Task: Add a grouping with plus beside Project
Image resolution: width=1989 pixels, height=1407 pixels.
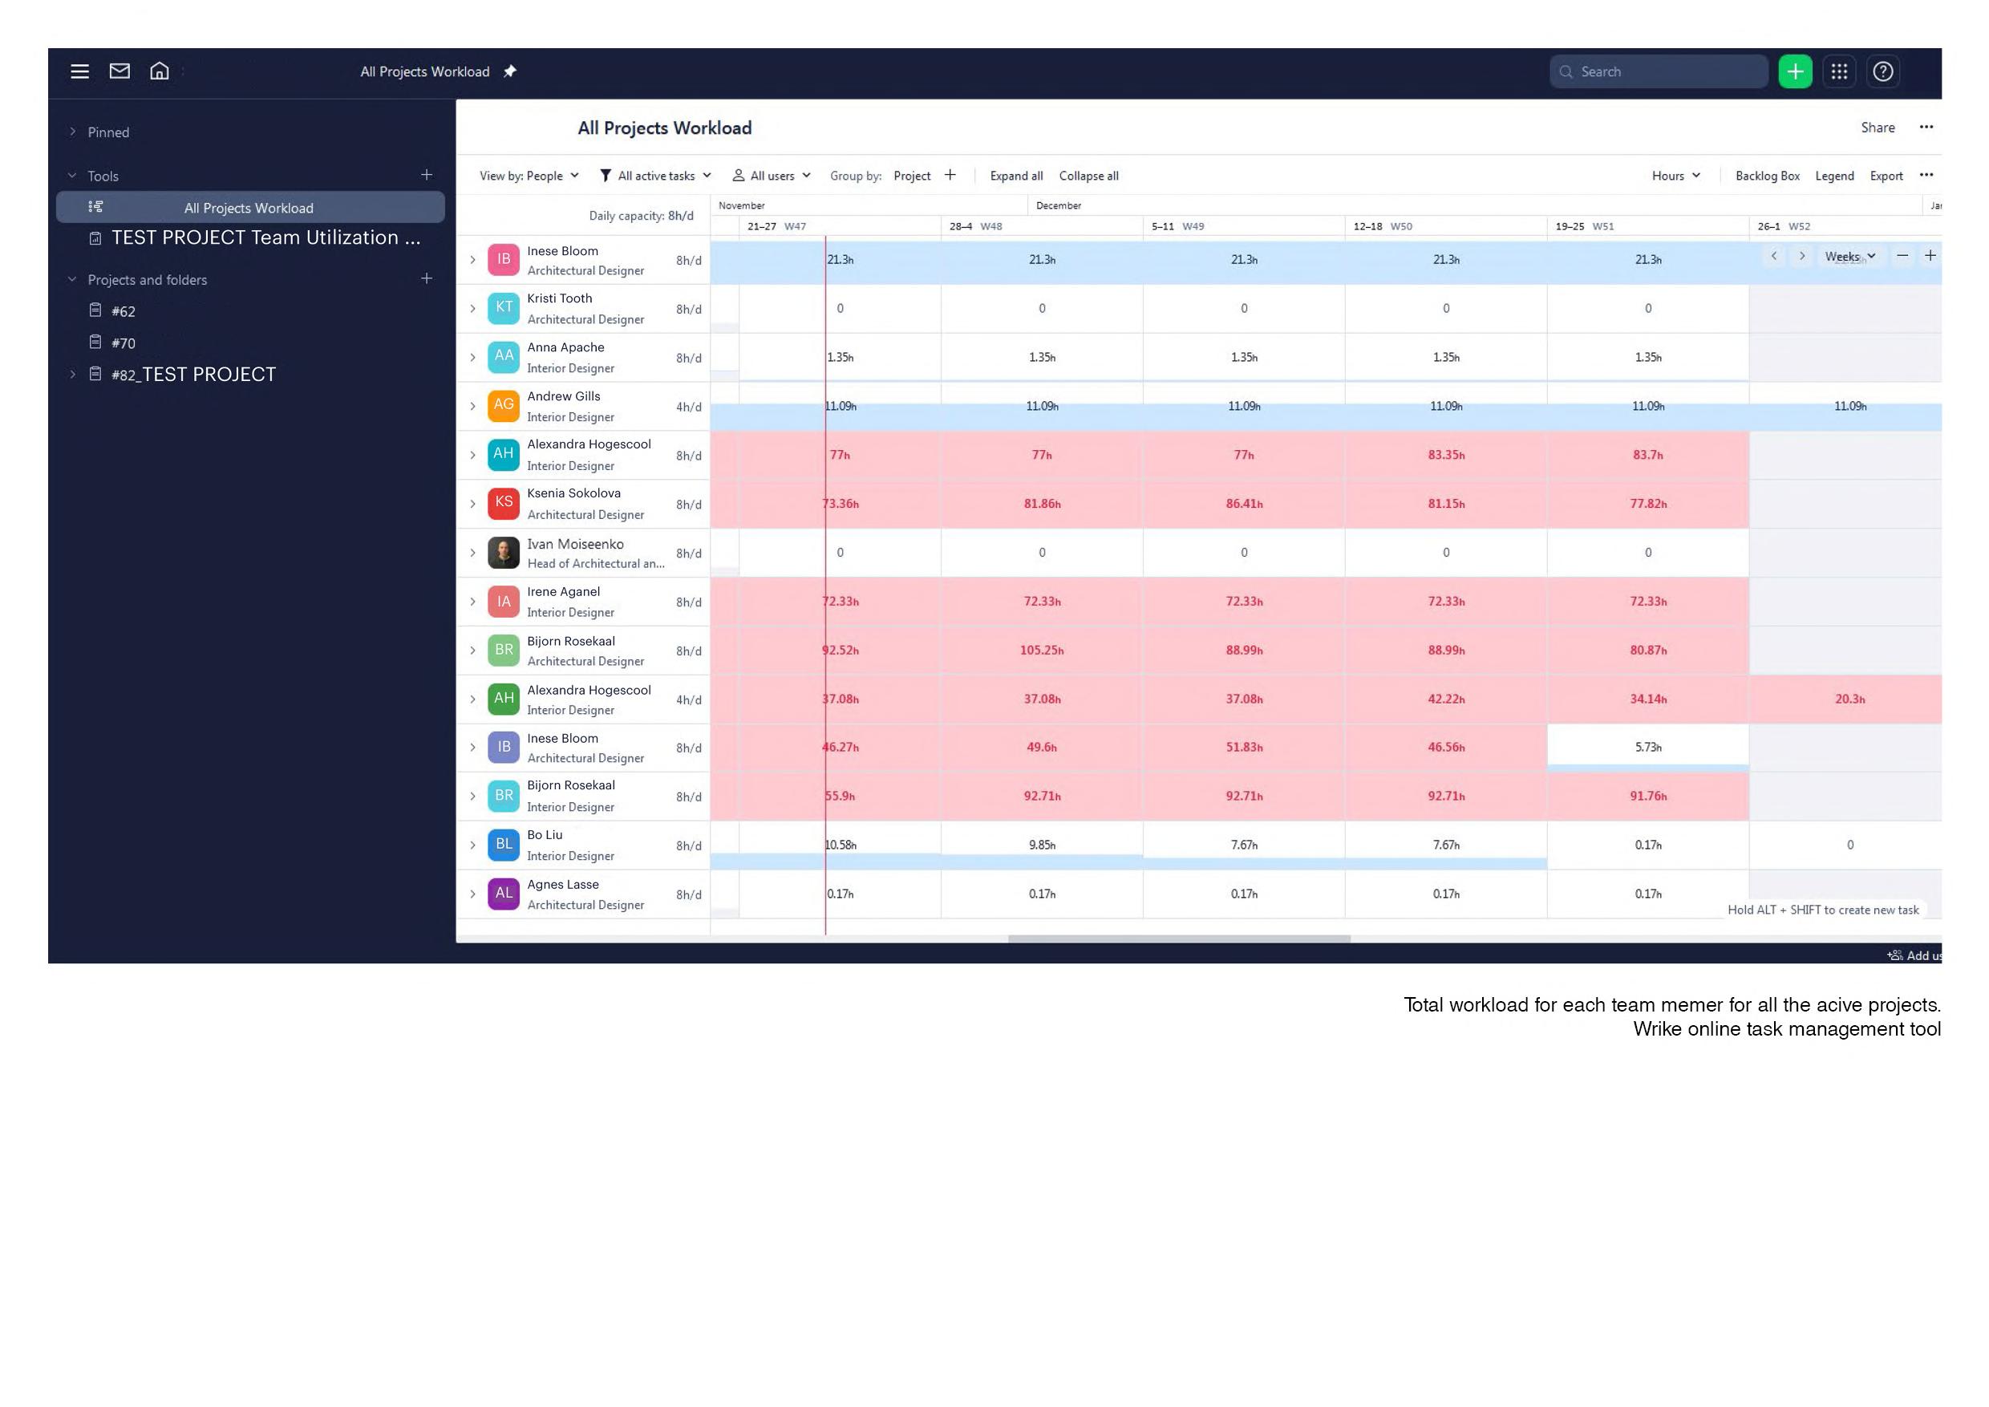Action: (950, 176)
